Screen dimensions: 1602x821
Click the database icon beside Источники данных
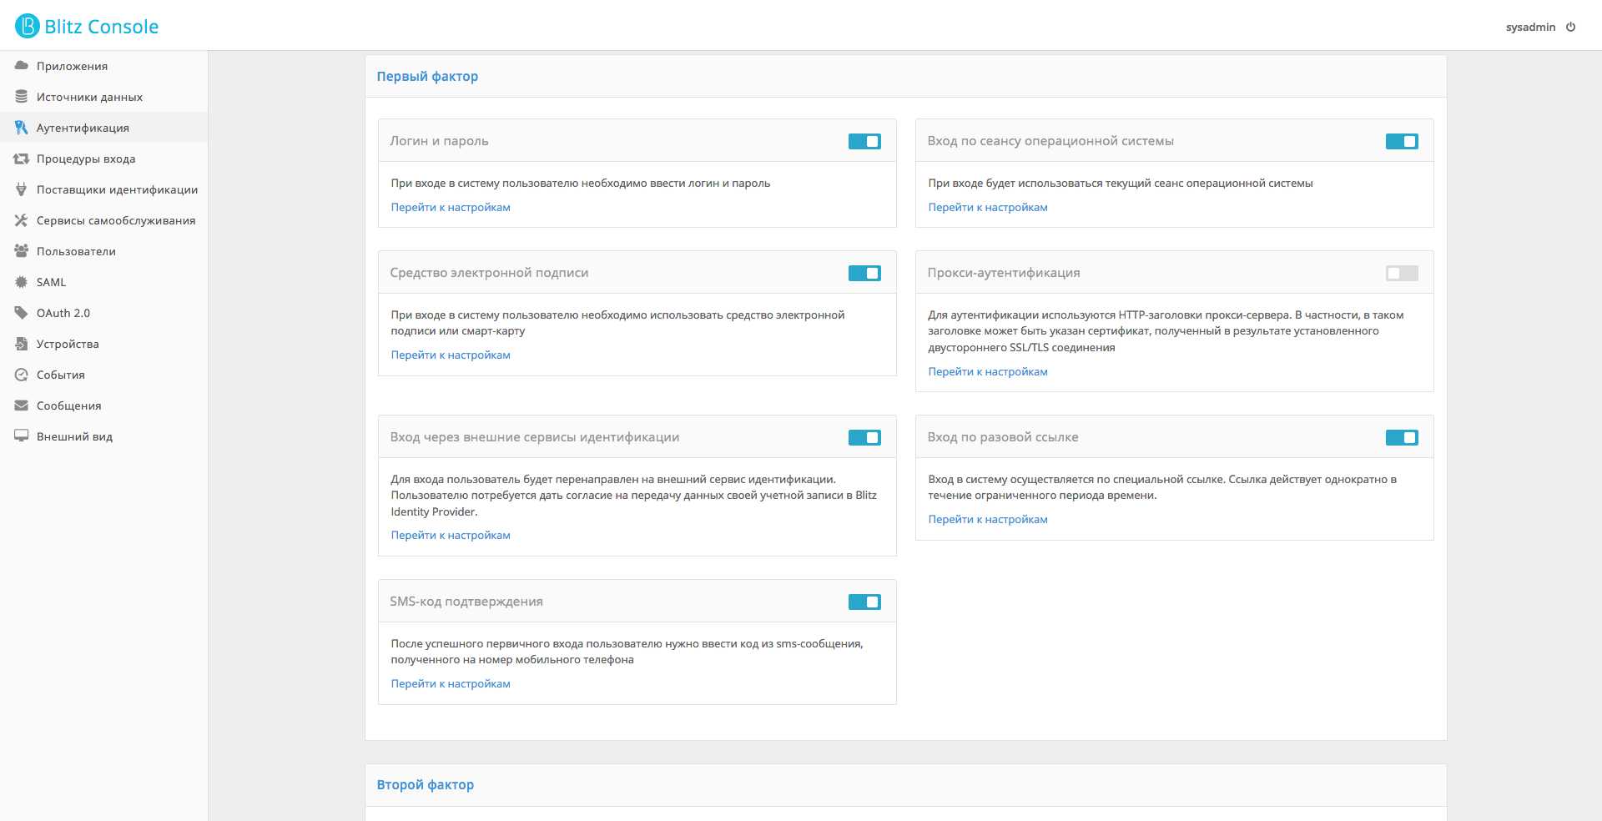coord(22,97)
